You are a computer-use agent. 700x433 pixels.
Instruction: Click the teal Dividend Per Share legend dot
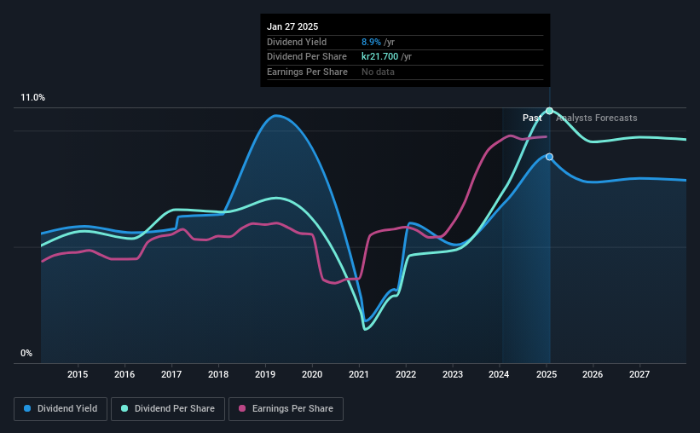[x=124, y=408]
